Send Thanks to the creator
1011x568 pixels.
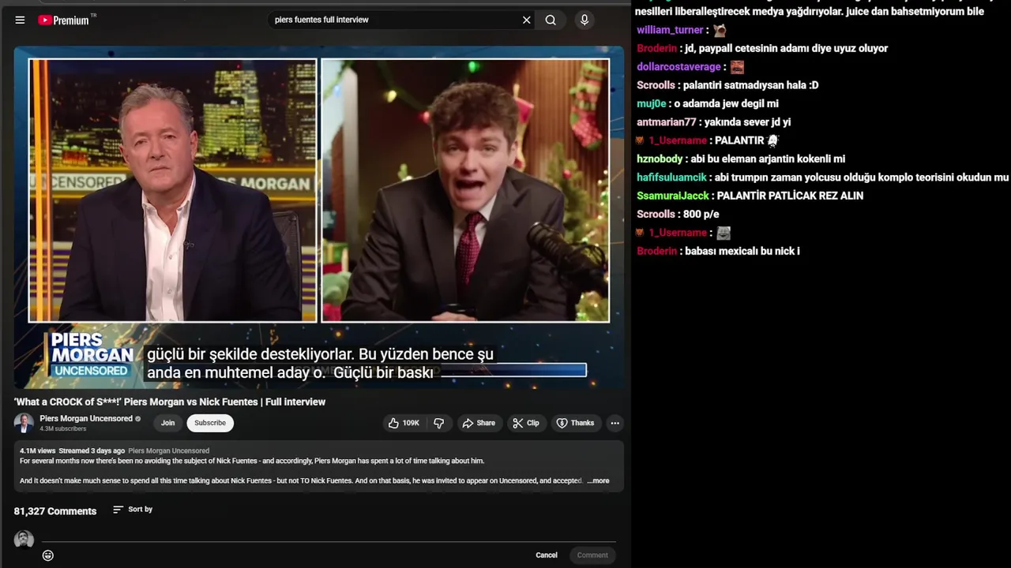(575, 423)
